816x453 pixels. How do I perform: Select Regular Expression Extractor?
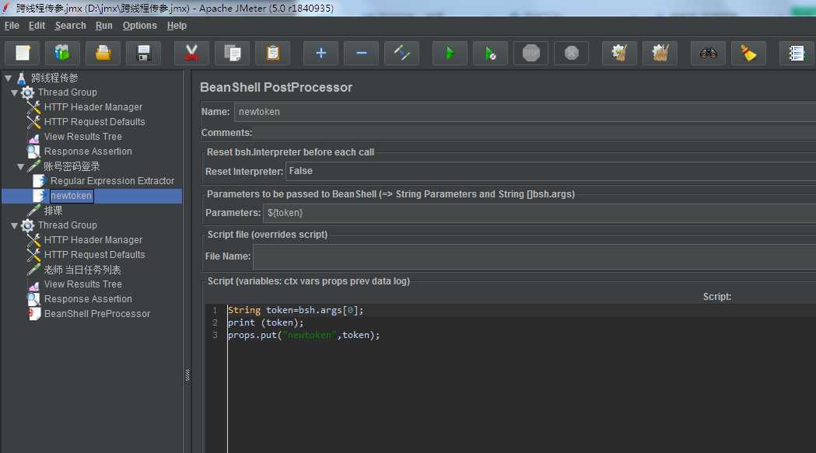[112, 181]
